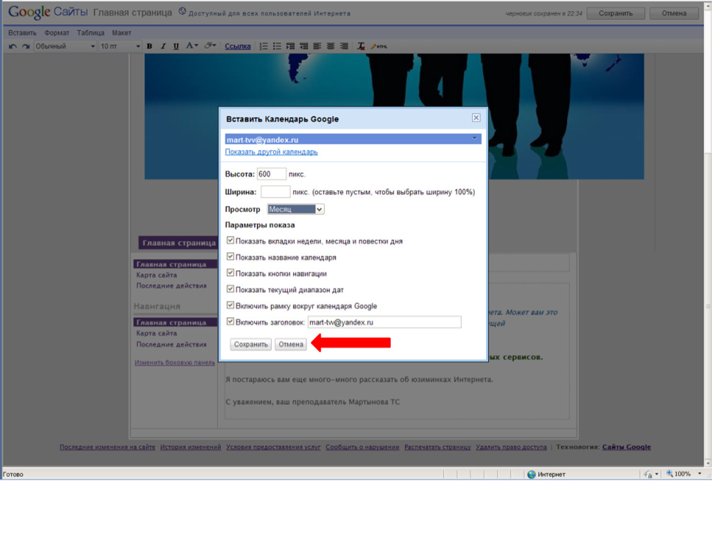Uncheck 'Показать название календаря' option

pyautogui.click(x=230, y=256)
